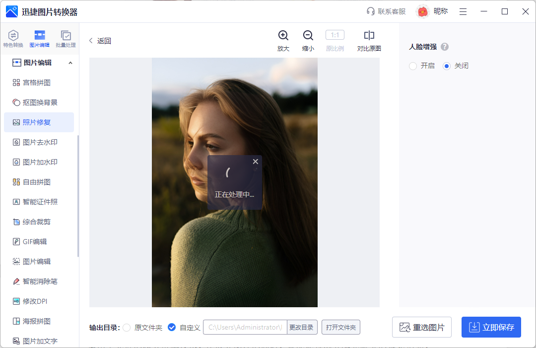Contact support via 联系客服
Image resolution: width=536 pixels, height=348 pixels.
click(x=386, y=11)
